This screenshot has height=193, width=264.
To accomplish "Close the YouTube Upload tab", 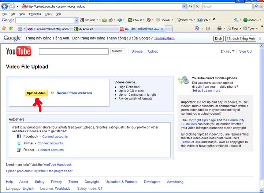I will [162, 29].
